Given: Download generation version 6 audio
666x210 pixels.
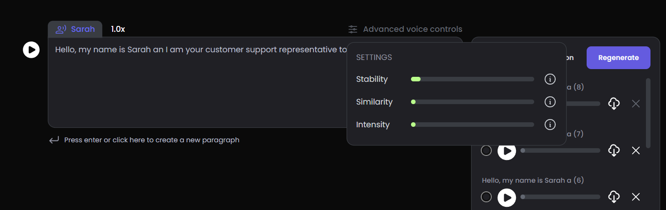Looking at the screenshot, I should point(614,197).
